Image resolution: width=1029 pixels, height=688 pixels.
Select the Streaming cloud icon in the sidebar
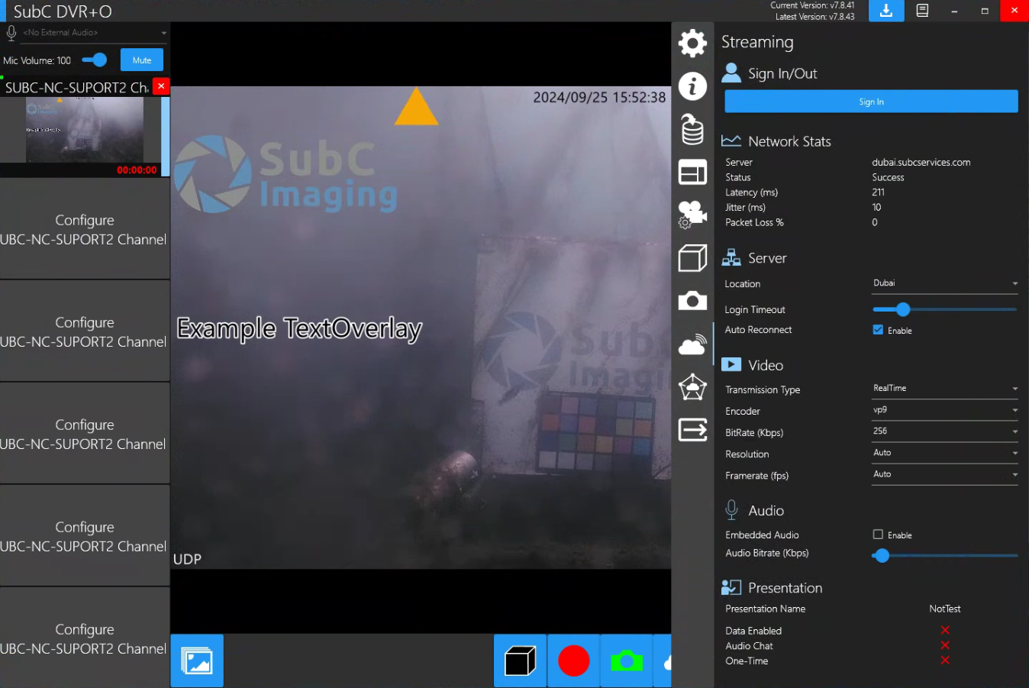692,344
